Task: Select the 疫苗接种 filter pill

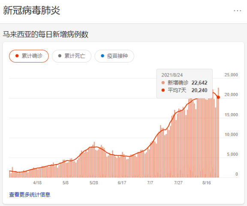Action: click(x=114, y=56)
